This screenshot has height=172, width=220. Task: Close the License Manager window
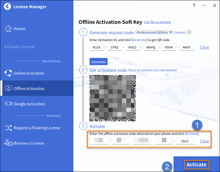coord(214,6)
